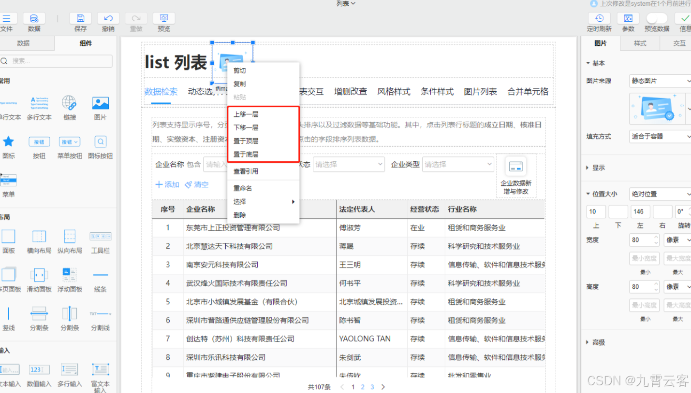The width and height of the screenshot is (691, 393).
Task: Open 预览 preview from toolbar
Action: pos(164,19)
